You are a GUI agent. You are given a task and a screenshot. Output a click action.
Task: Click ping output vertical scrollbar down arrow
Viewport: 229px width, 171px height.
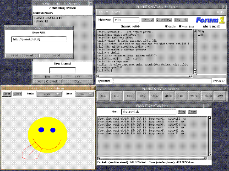click(x=210, y=154)
